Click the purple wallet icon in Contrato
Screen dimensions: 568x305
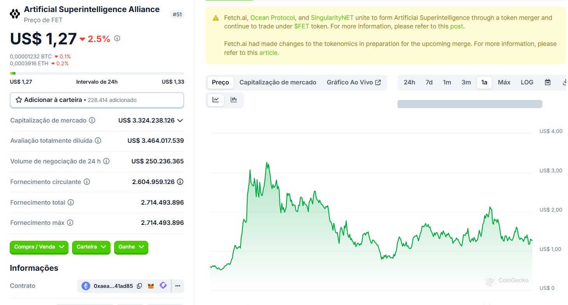(163, 286)
